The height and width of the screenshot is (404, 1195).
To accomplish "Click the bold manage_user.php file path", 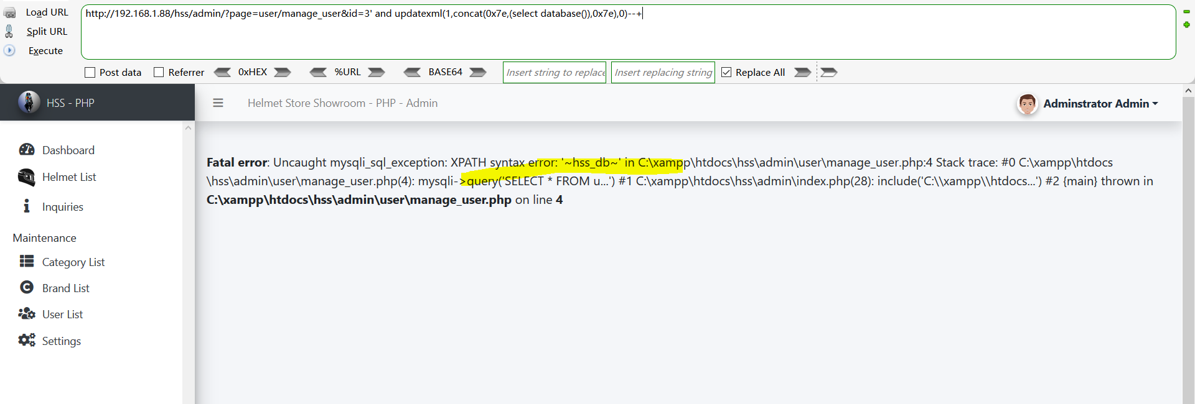I will pos(359,200).
